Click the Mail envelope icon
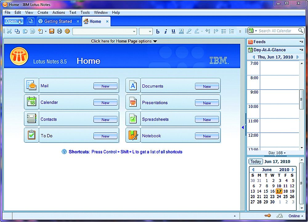Image resolution: width=308 pixels, height=222 pixels. click(x=31, y=85)
